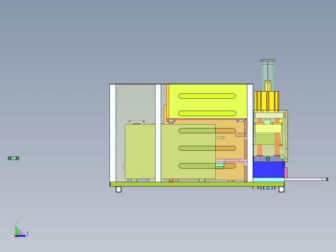Select the solid blue block on the right
Image resolution: width=336 pixels, height=252 pixels.
[269, 170]
